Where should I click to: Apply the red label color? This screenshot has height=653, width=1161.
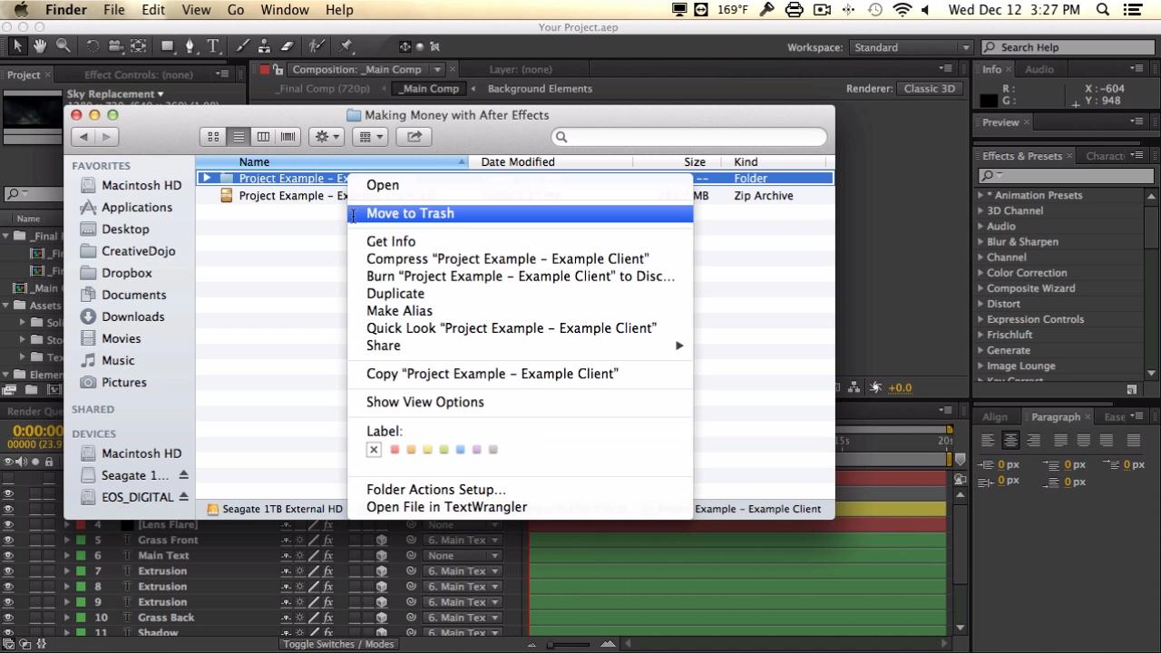[395, 449]
